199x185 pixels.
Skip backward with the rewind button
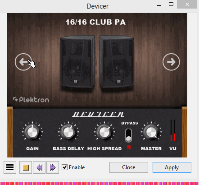pyautogui.click(x=39, y=167)
